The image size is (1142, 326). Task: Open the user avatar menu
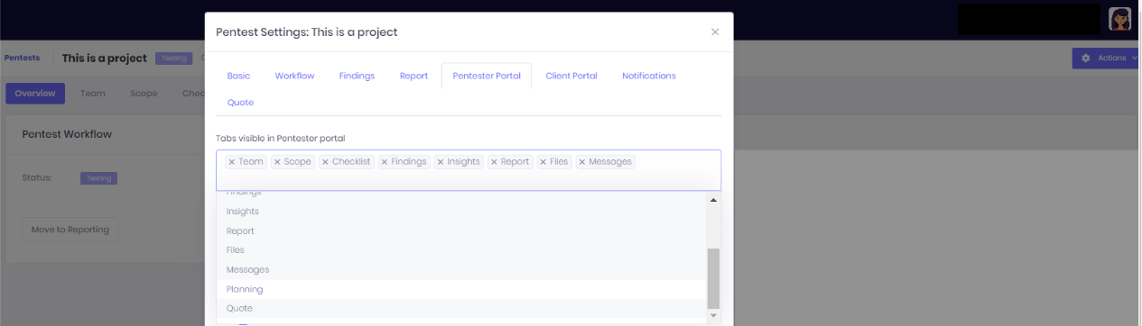point(1119,18)
